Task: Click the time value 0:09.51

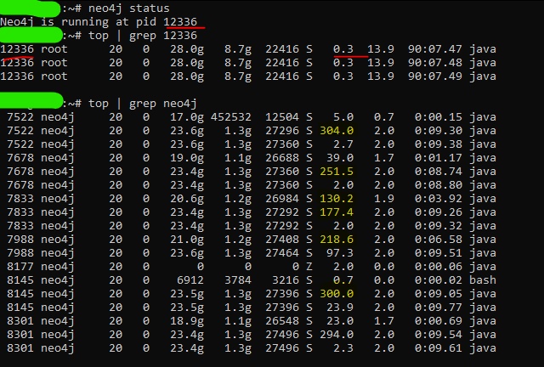Action: (439, 253)
